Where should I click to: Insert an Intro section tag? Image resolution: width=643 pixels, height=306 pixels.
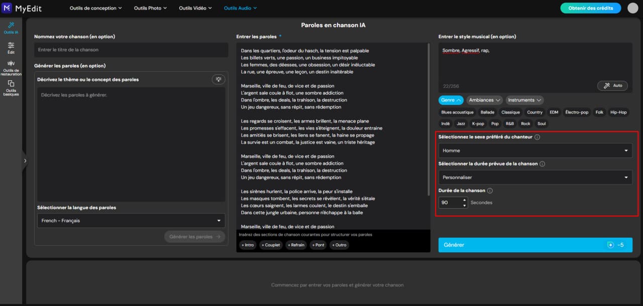tap(248, 245)
